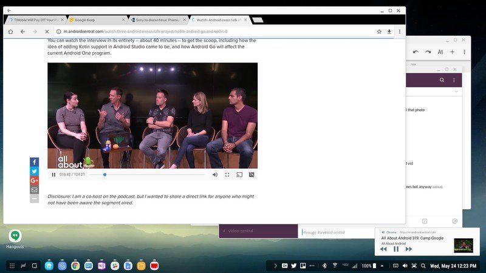486x273 pixels.
Task: Switch to T-Mobile Will Pay Off tab
Action: coord(36,20)
